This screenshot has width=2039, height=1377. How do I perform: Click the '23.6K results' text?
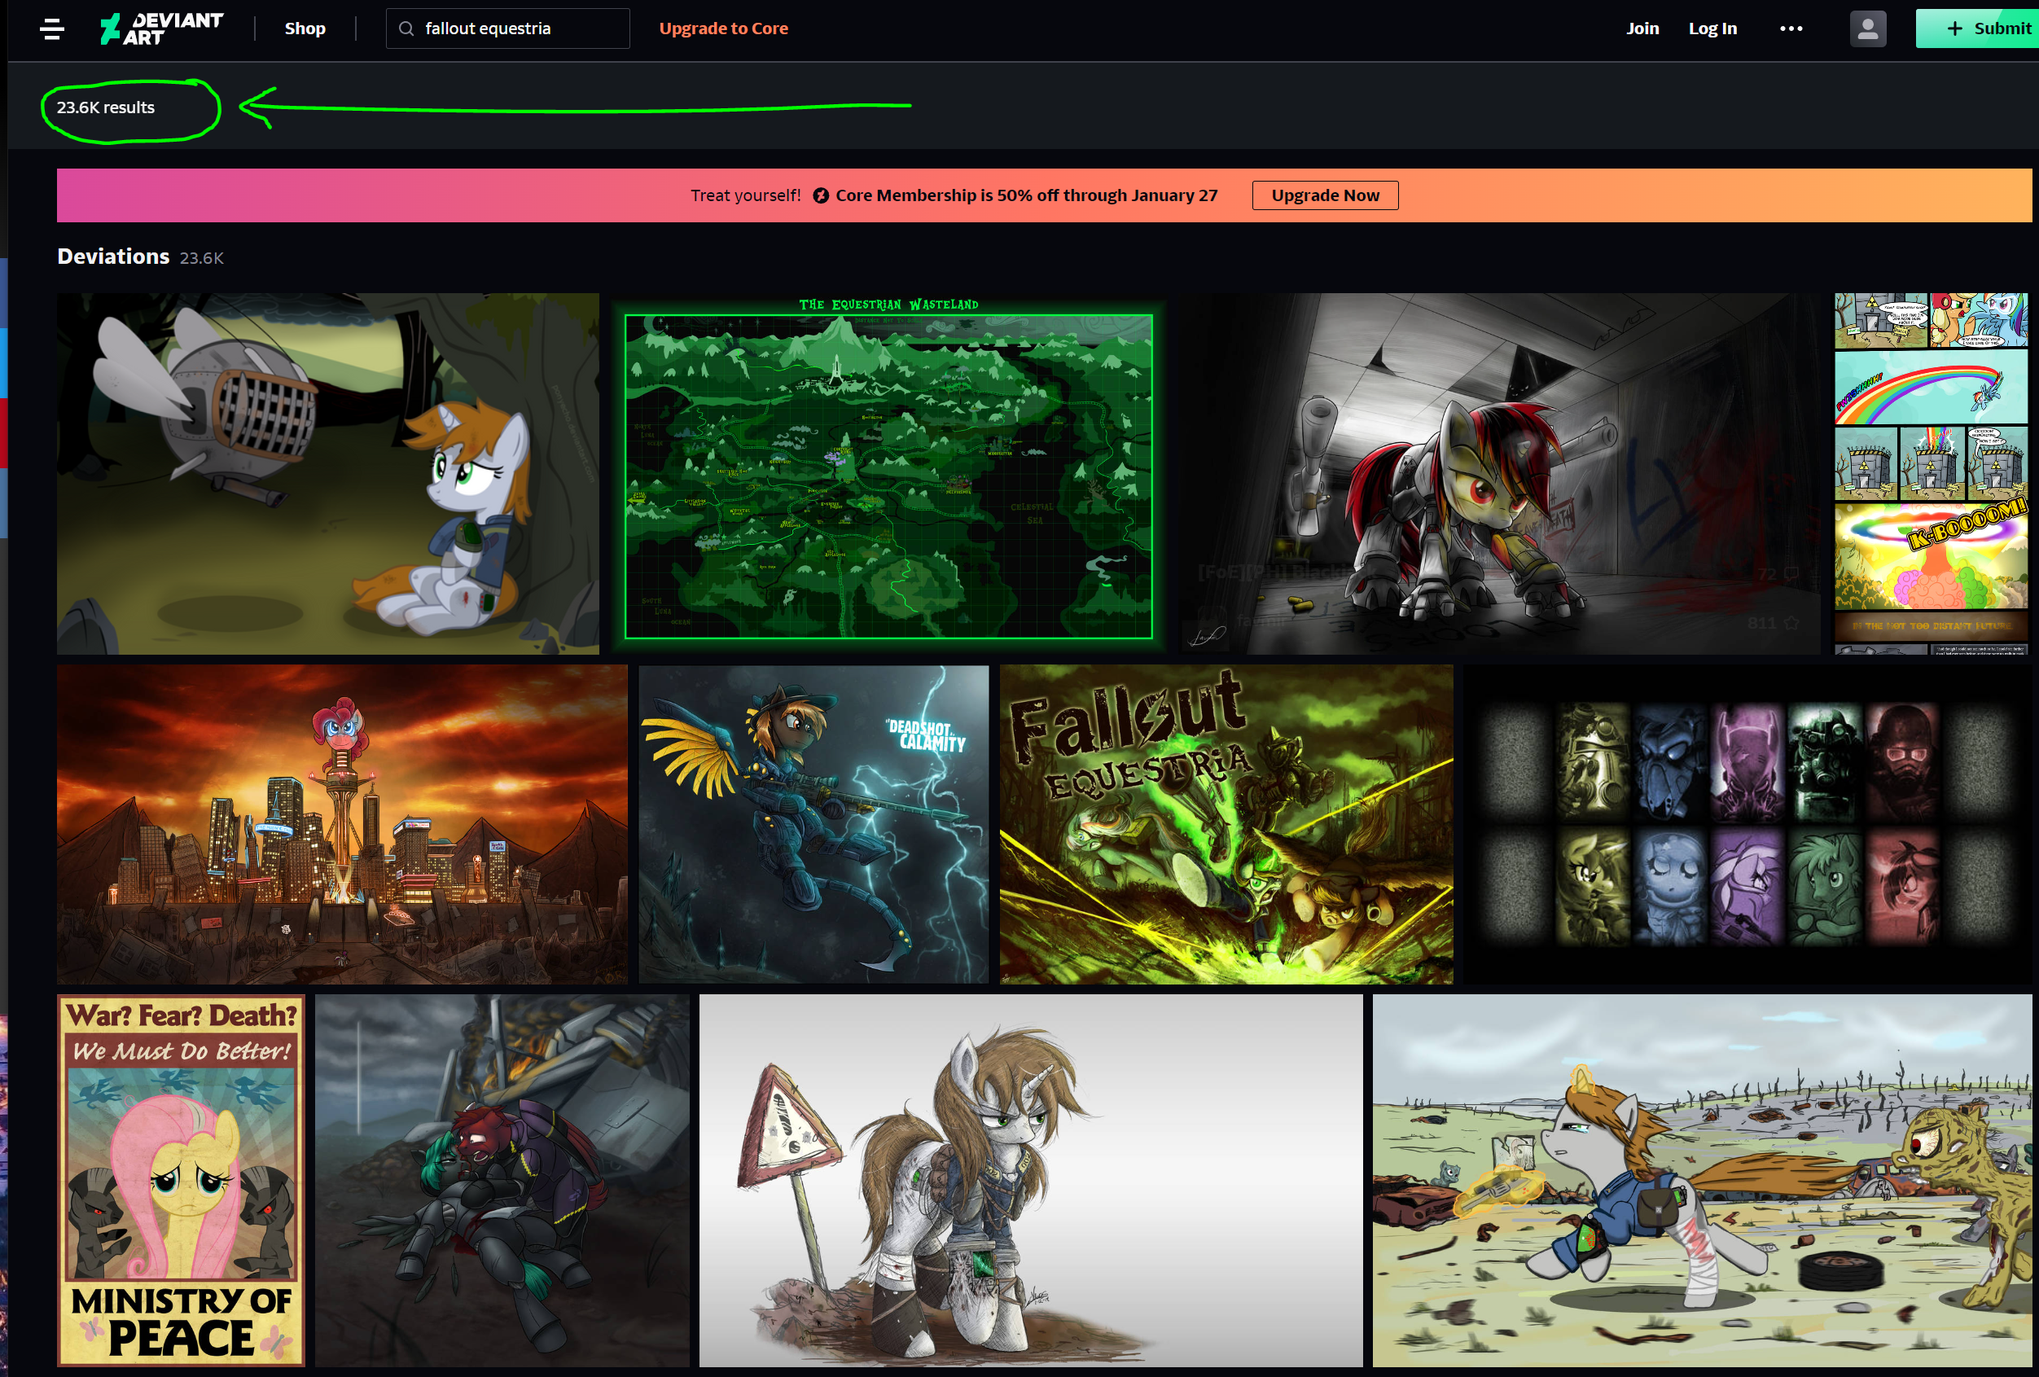click(x=106, y=108)
